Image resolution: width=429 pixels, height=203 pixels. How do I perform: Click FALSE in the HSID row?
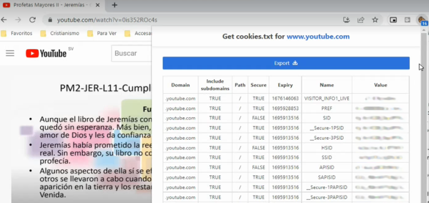pyautogui.click(x=259, y=148)
